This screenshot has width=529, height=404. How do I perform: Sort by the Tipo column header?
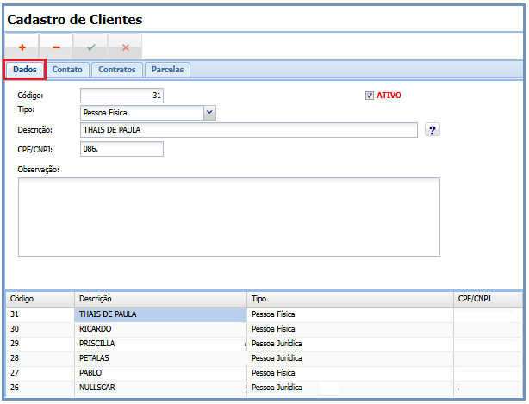350,299
